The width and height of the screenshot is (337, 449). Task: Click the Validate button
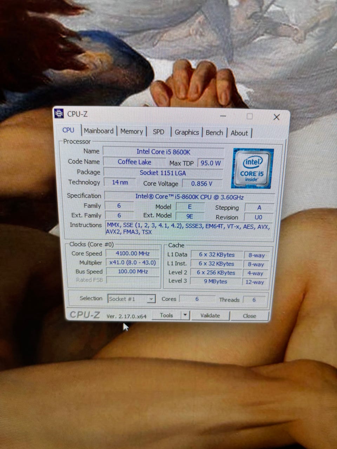(x=210, y=315)
